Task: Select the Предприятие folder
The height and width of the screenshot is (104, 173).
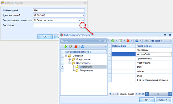Action: (x=83, y=59)
